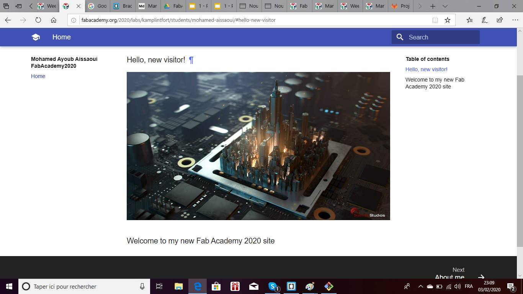Viewport: 523px width, 294px height.
Task: Add this page to favorites with the star
Action: tap(448, 20)
